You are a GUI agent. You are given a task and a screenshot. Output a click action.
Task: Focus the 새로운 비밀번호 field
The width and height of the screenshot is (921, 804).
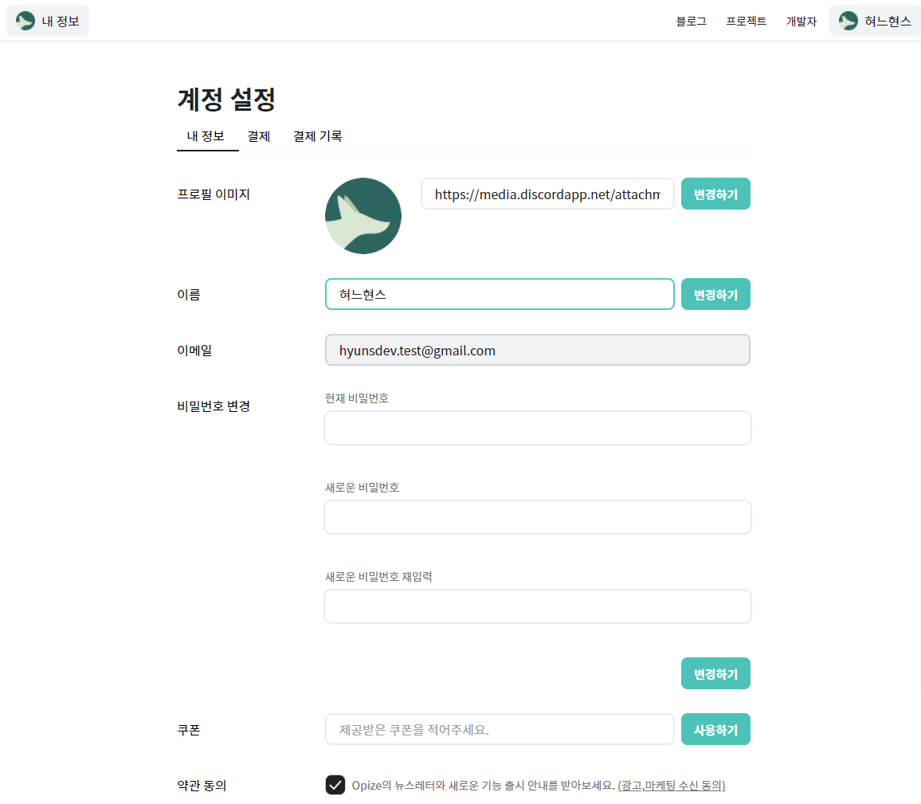pos(538,517)
